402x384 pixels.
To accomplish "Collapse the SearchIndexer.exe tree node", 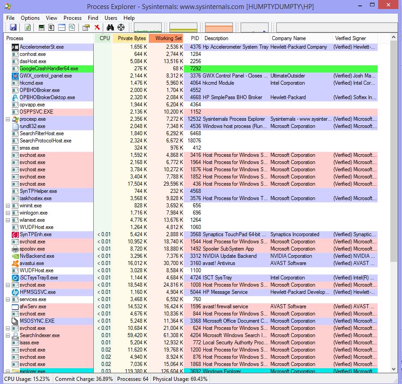I will pyautogui.click(x=8, y=336).
